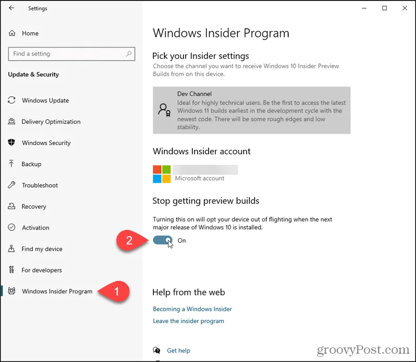Click the Dev Channel user badge icon
Image resolution: width=416 pixels, height=362 pixels.
point(164,110)
